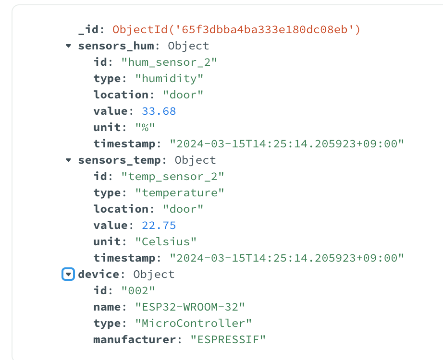Image resolution: width=443 pixels, height=360 pixels.
Task: Click the timestamp value under sensors_hum
Action: [x=287, y=144]
